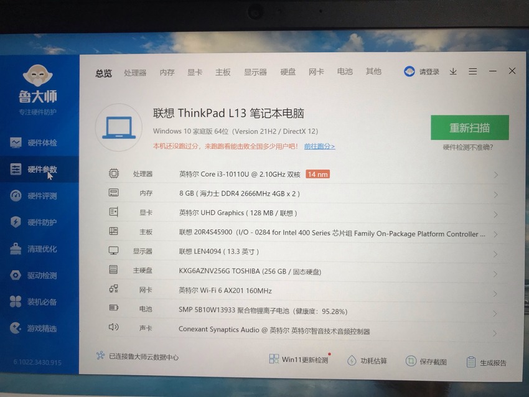Switch to the 网卡 tab

[x=316, y=72]
